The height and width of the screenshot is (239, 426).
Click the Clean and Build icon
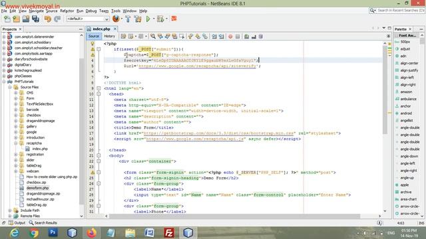(138, 19)
